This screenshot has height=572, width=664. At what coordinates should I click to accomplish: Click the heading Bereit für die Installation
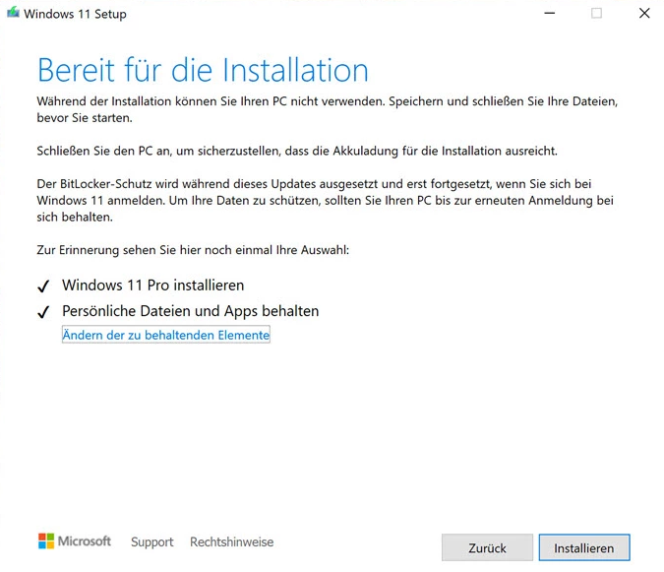[203, 71]
